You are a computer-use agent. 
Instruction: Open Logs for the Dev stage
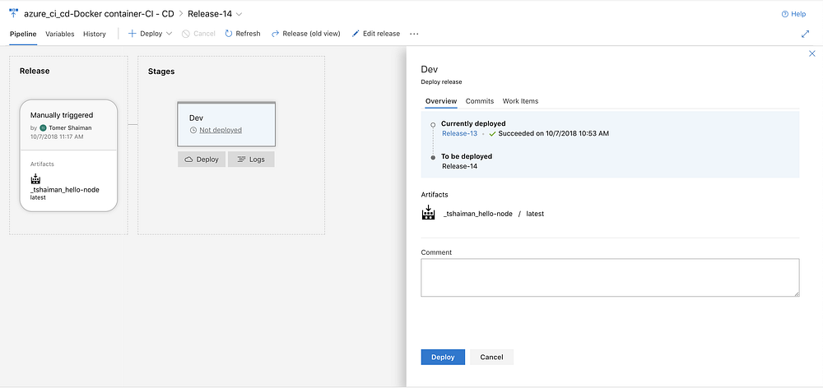click(251, 159)
